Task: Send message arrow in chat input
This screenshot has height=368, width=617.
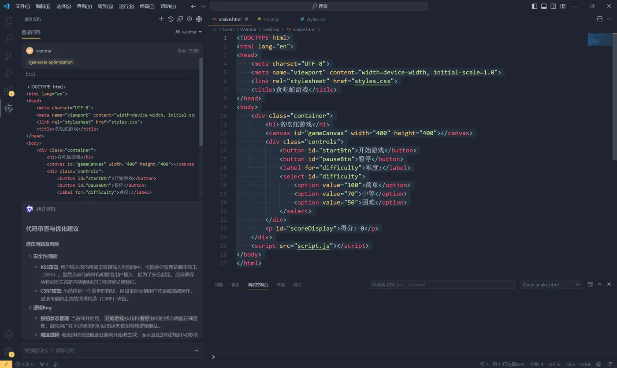Action: [x=196, y=350]
